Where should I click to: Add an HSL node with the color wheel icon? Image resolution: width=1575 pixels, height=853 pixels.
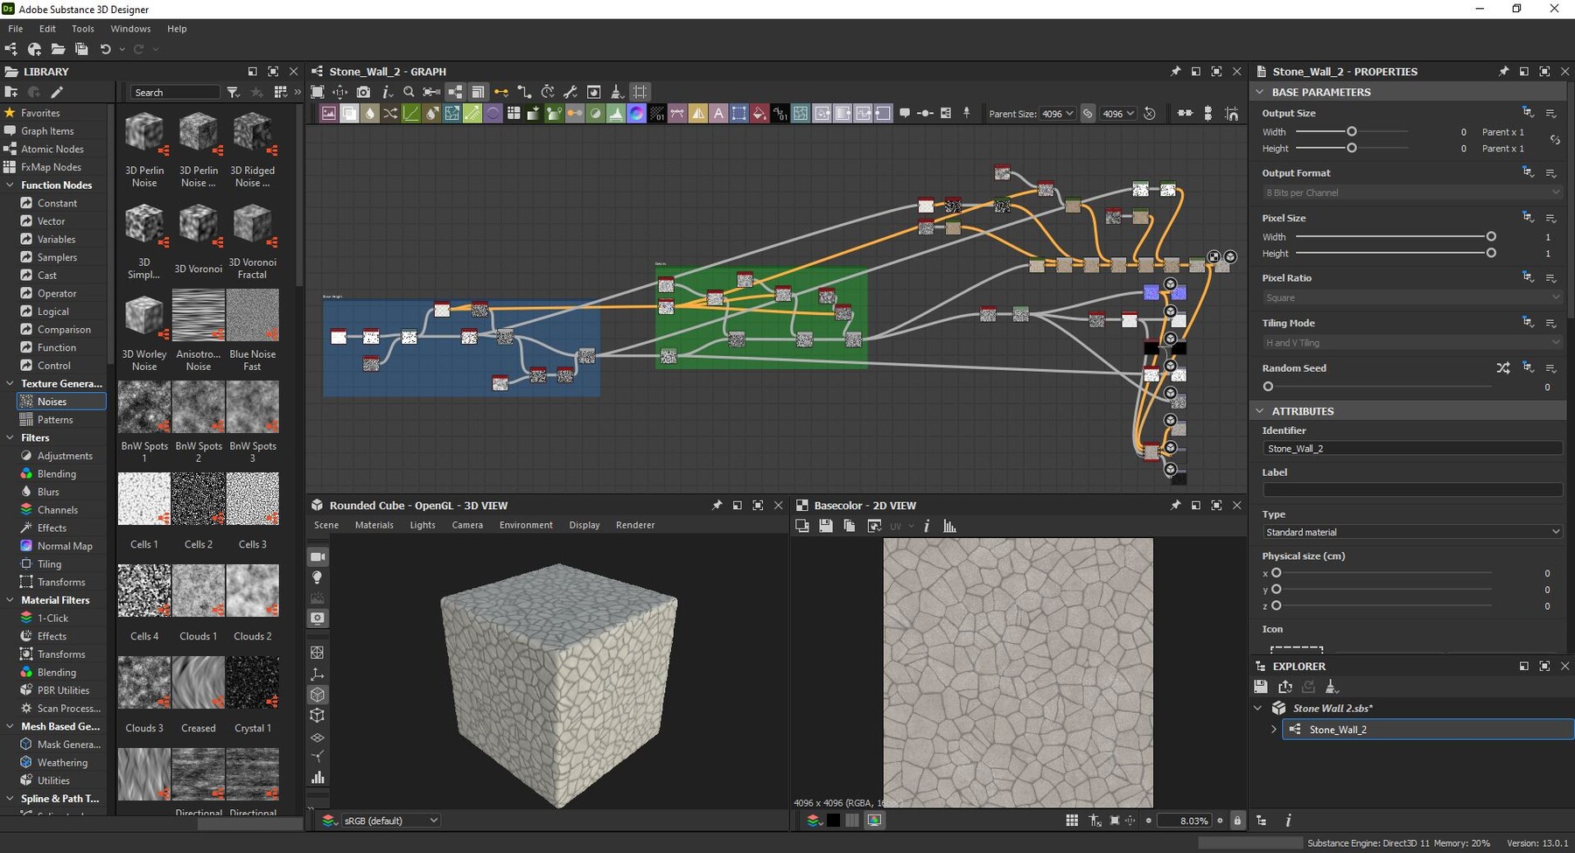(x=637, y=113)
